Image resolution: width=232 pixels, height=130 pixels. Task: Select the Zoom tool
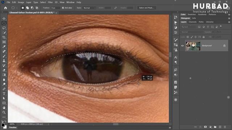[4, 112]
